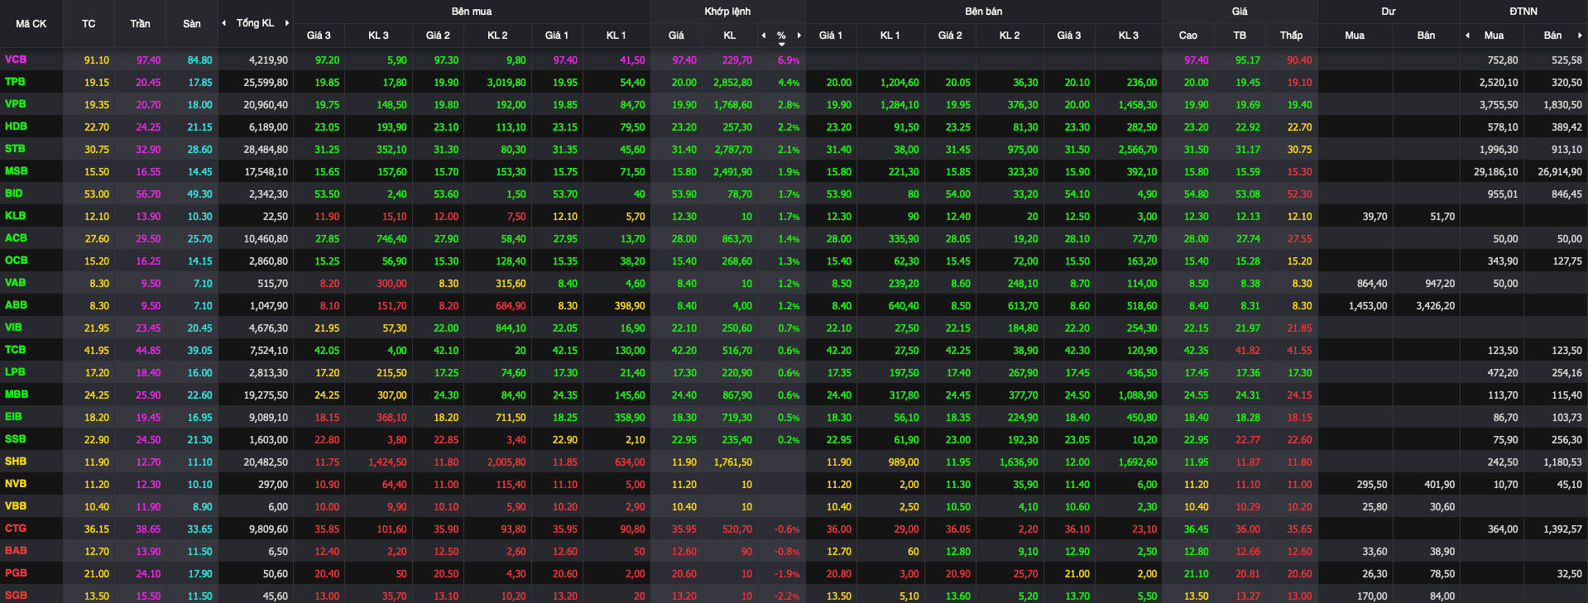Open stock symbol MSB
Screen dimensions: 1588x603
pos(16,171)
